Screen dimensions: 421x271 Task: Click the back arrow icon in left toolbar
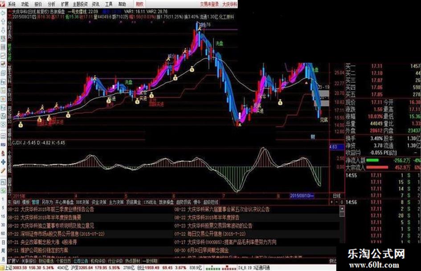tap(3, 13)
